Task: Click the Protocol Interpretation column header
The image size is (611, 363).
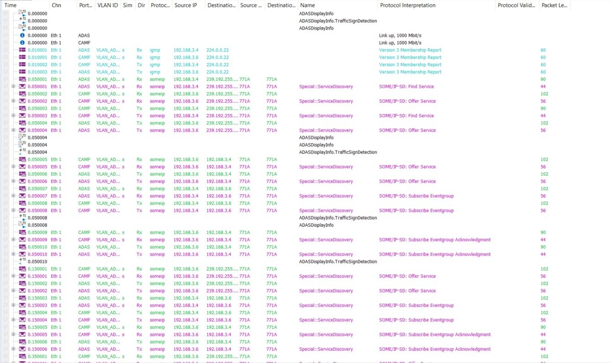Action: pyautogui.click(x=407, y=5)
